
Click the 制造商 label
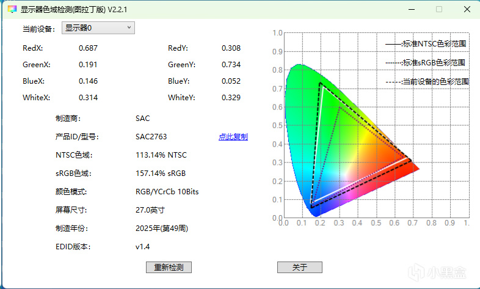pos(68,119)
